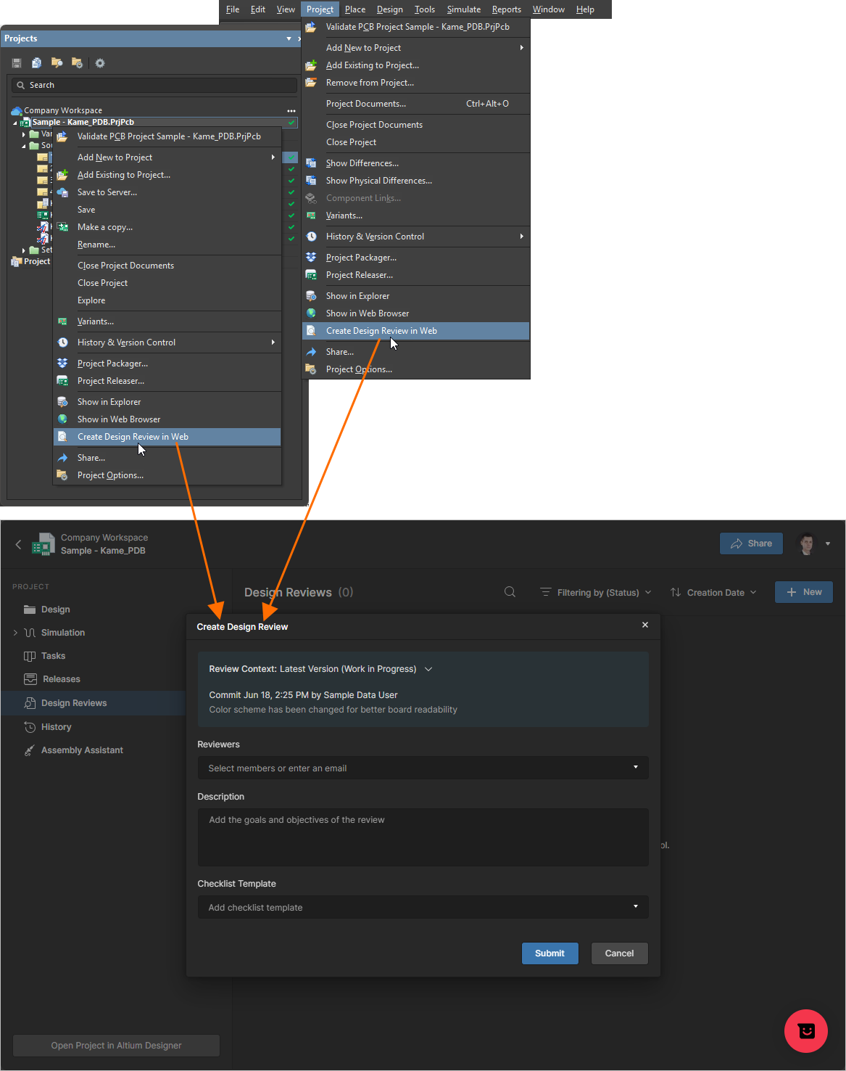Choose Project Releaser in the Project menu
The height and width of the screenshot is (1071, 846).
(x=416, y=275)
